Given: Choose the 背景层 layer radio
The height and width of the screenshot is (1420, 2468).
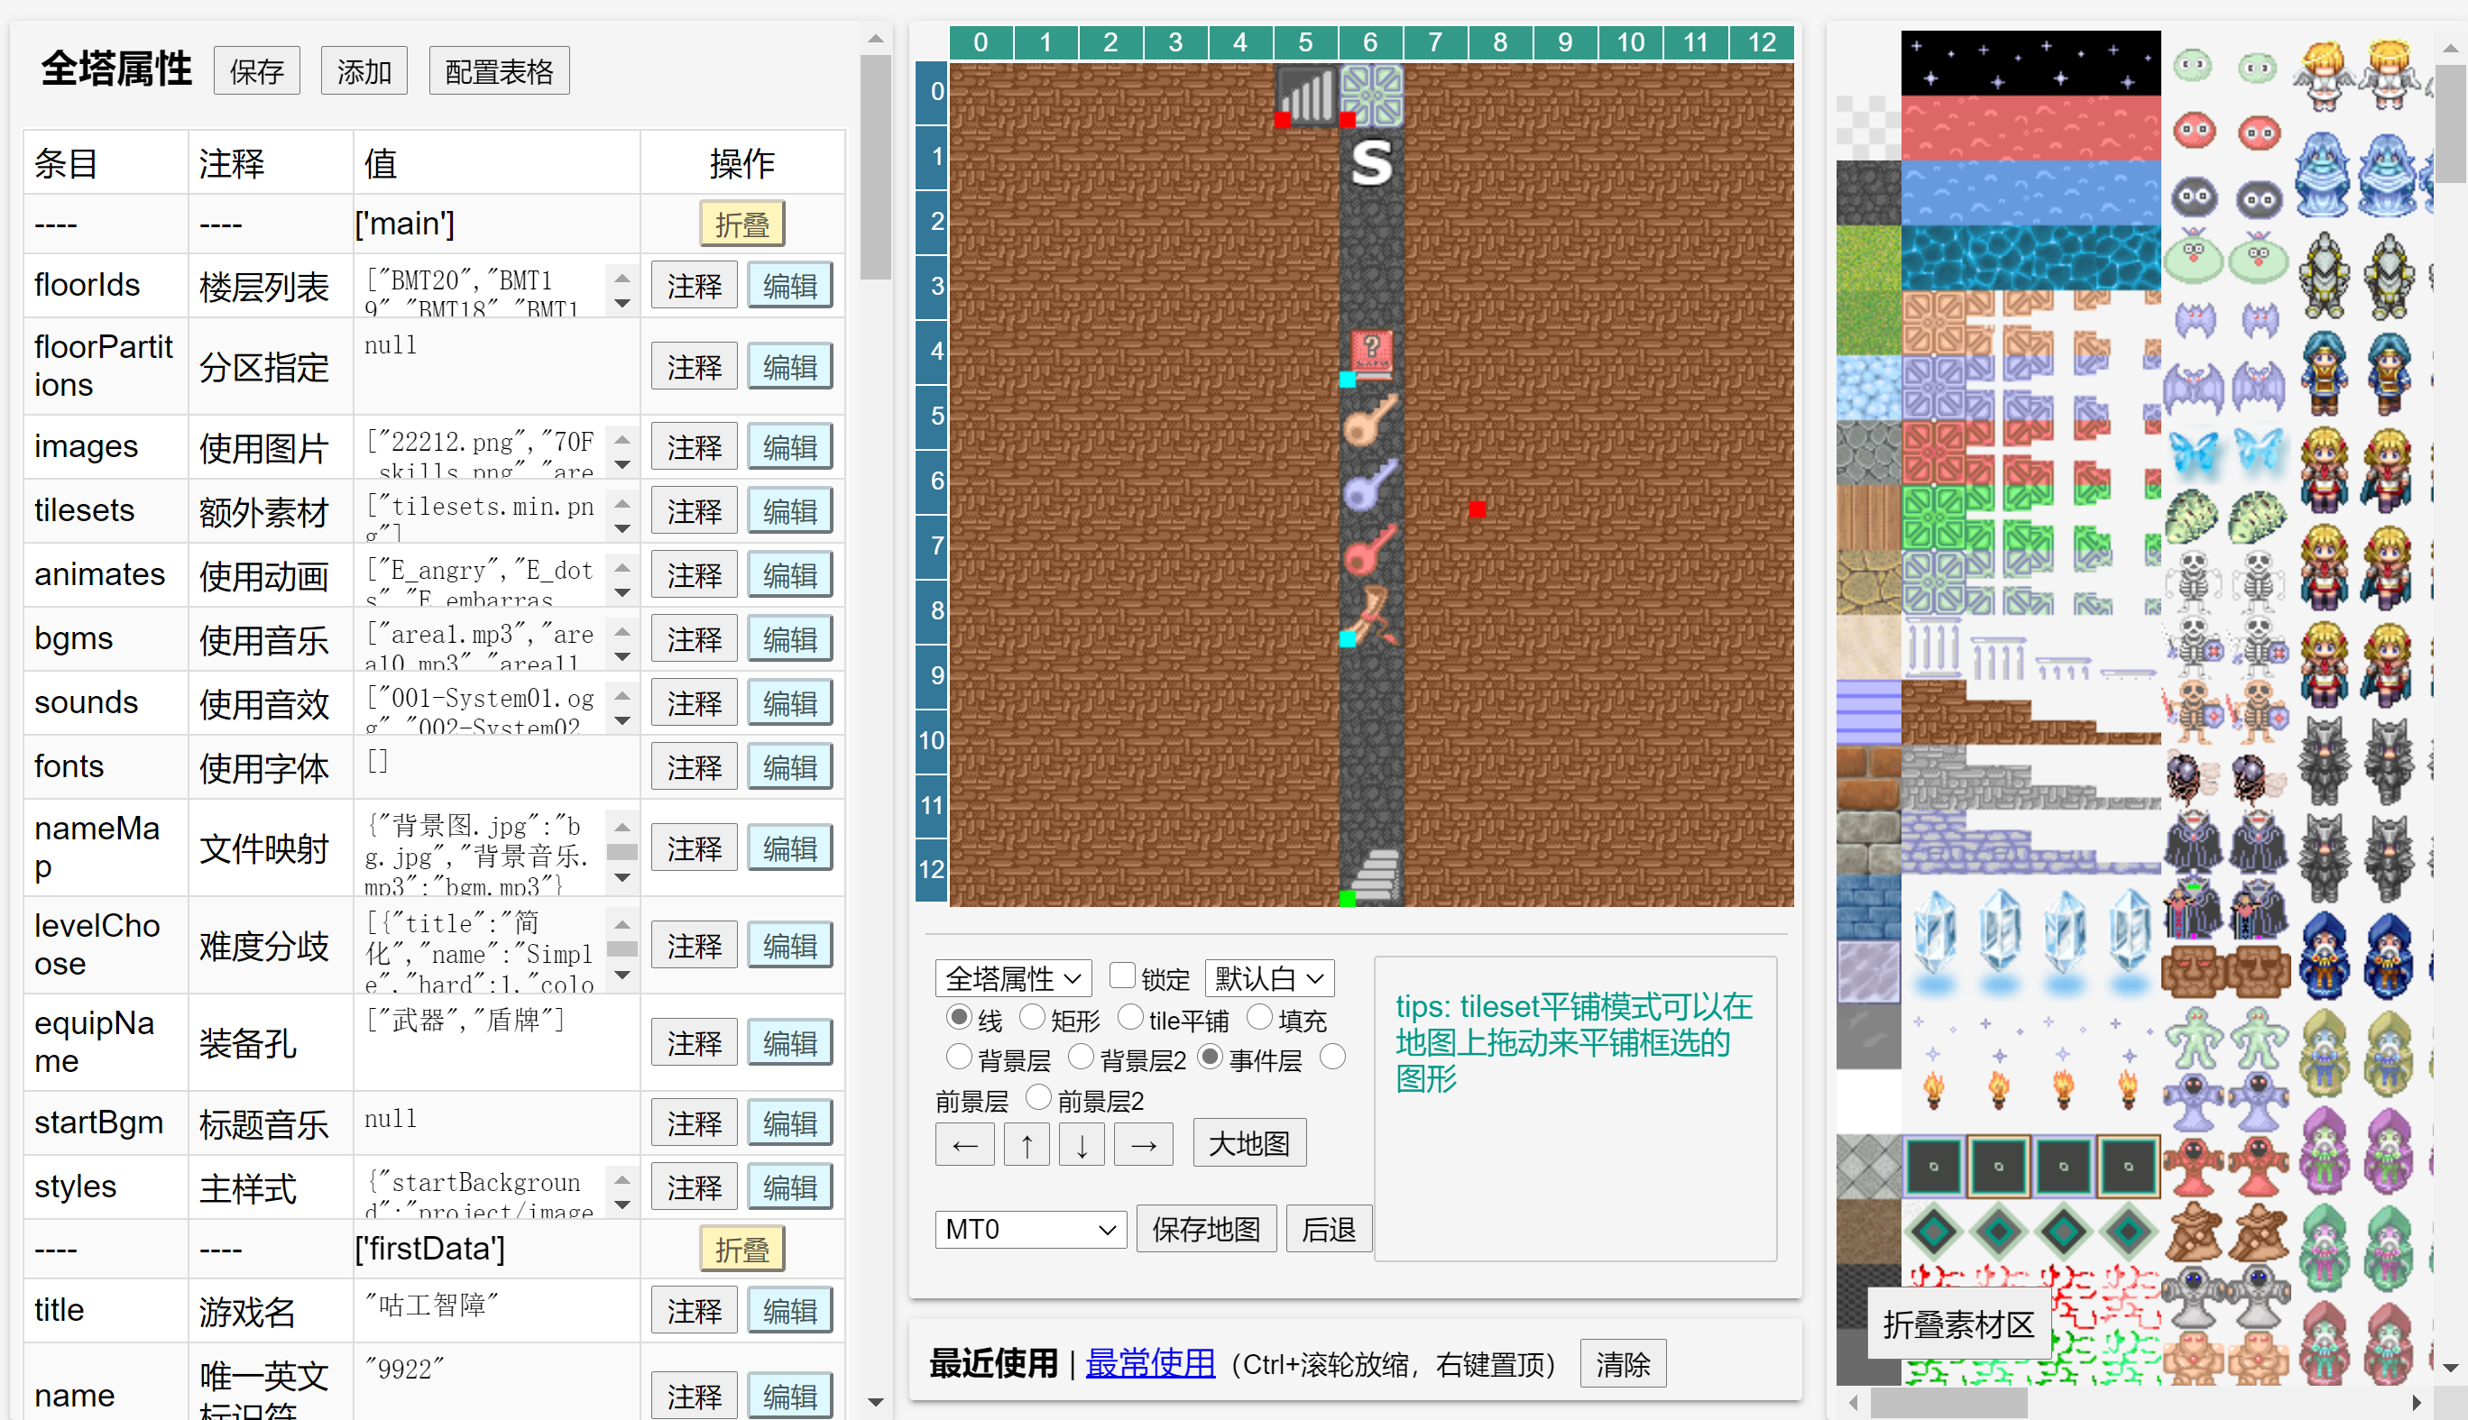Looking at the screenshot, I should pos(959,1057).
